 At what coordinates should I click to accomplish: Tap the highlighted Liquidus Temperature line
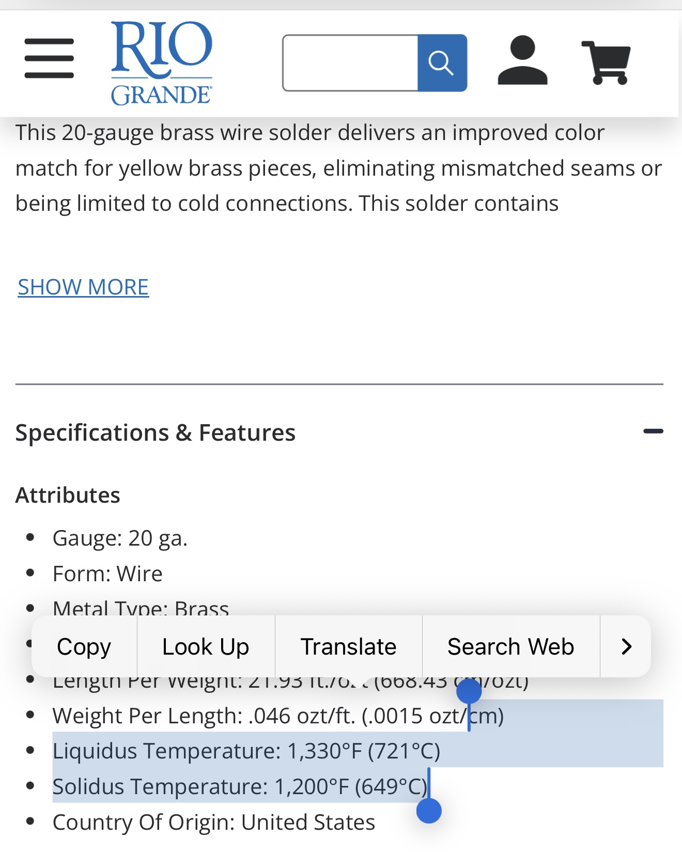coord(246,751)
